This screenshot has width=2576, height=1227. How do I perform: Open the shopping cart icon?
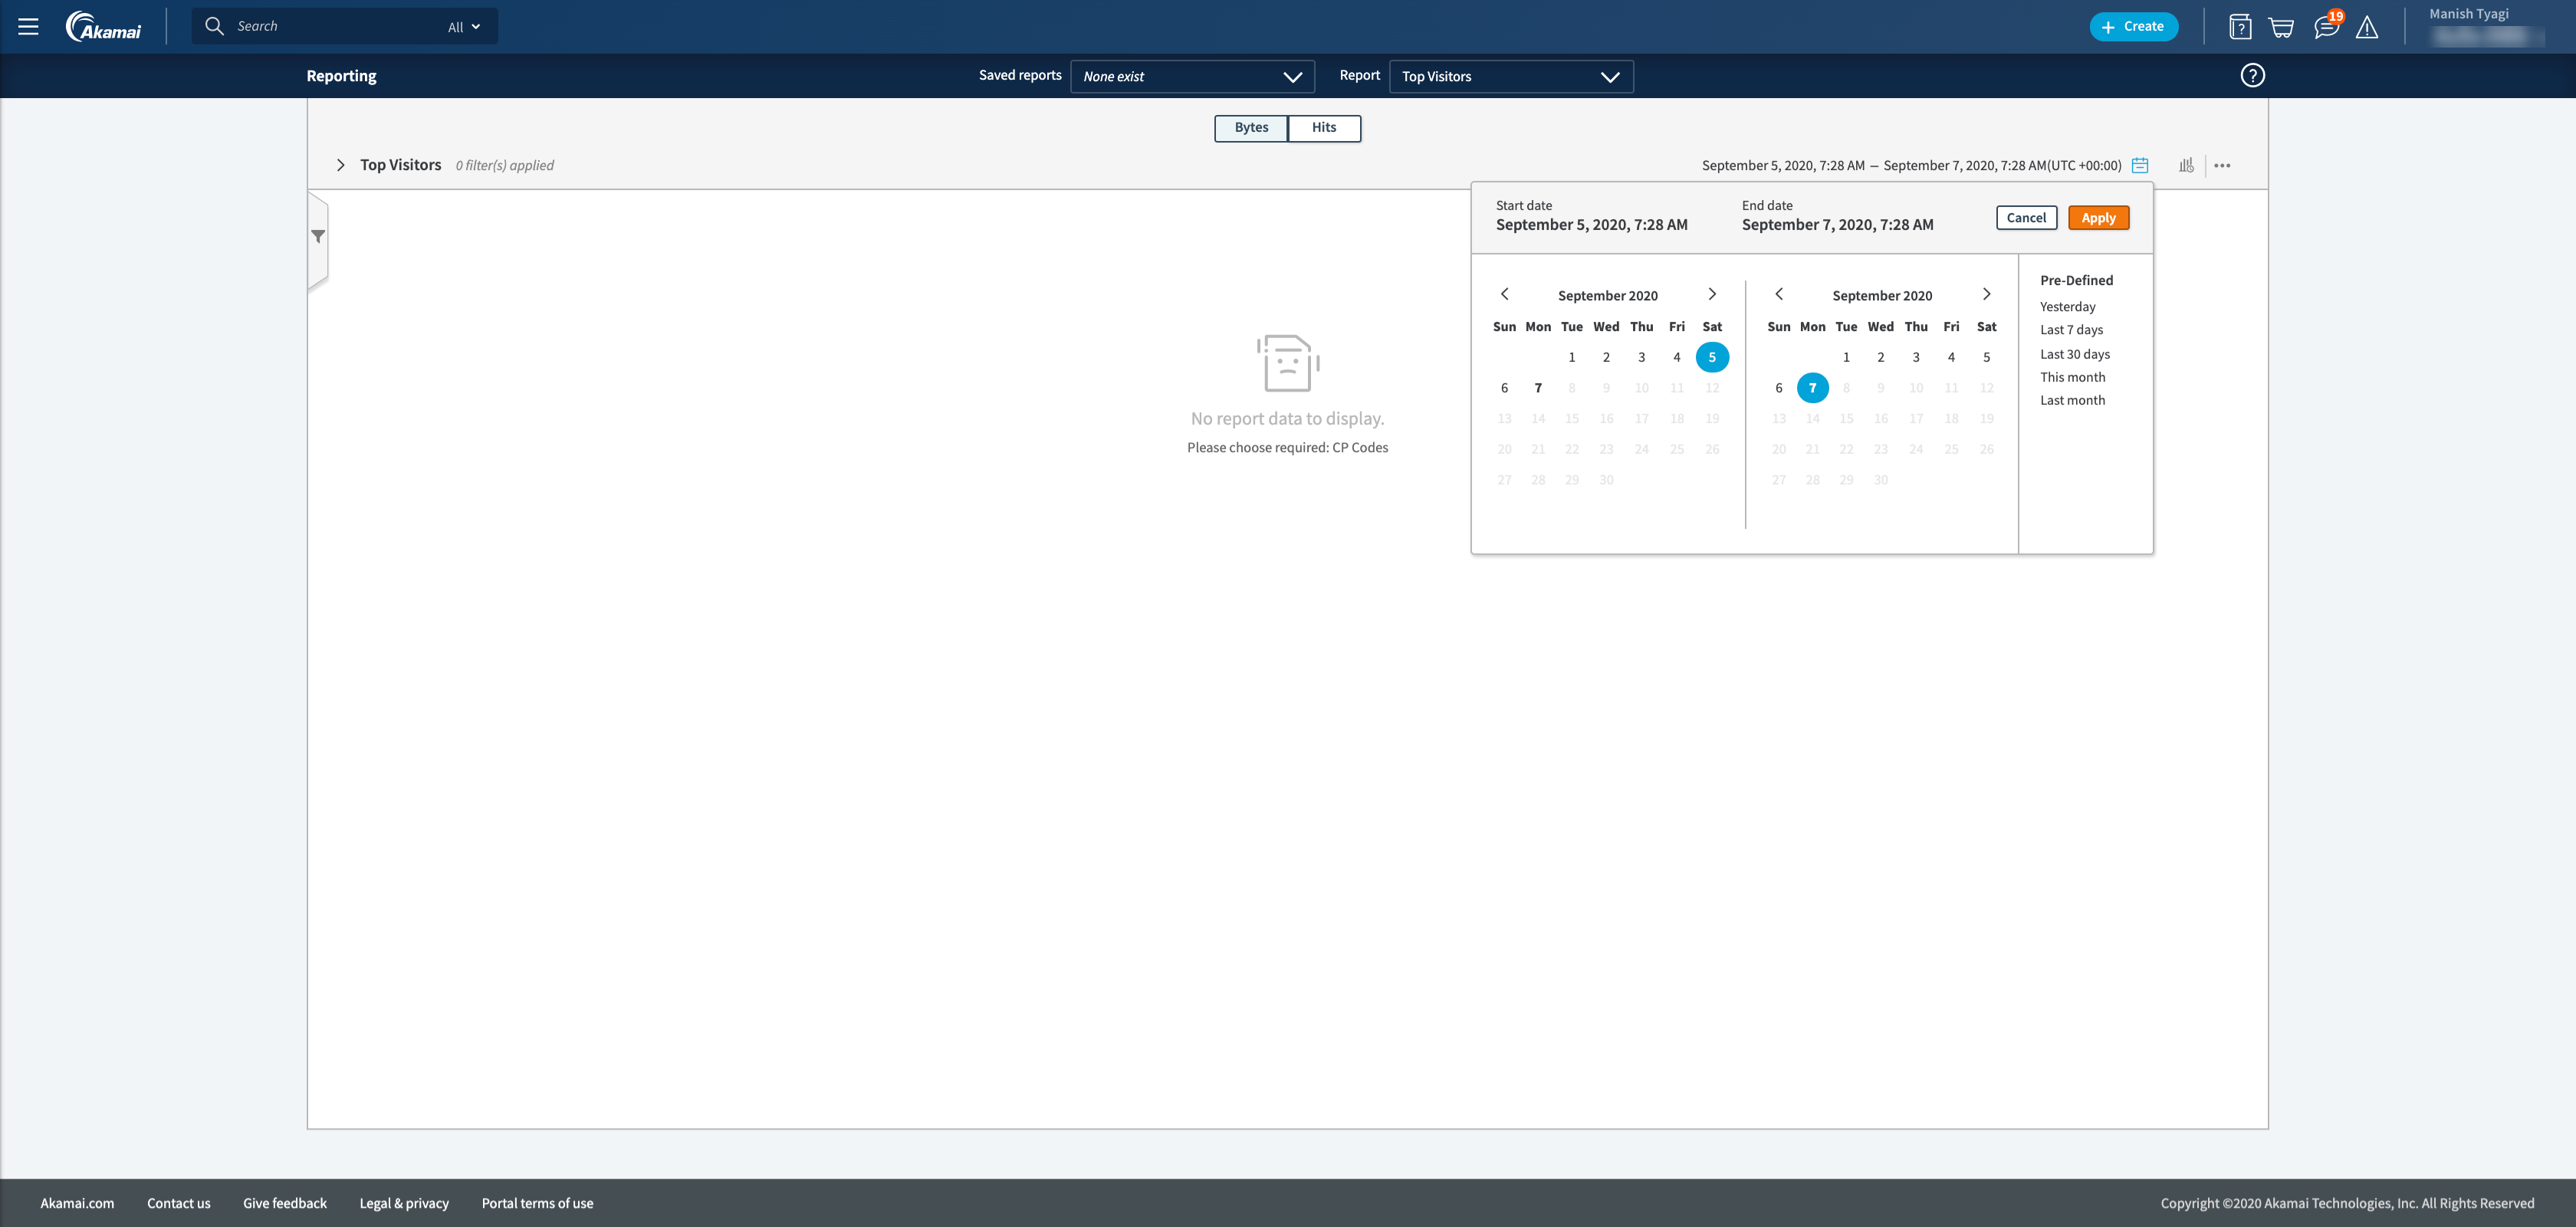coord(2282,26)
